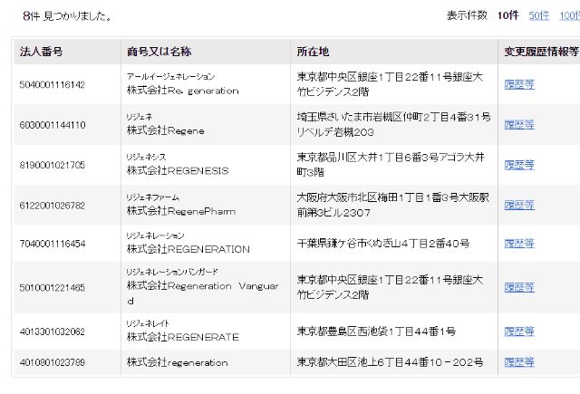Click the 法人番号 column header
This screenshot has width=580, height=394.
point(41,52)
